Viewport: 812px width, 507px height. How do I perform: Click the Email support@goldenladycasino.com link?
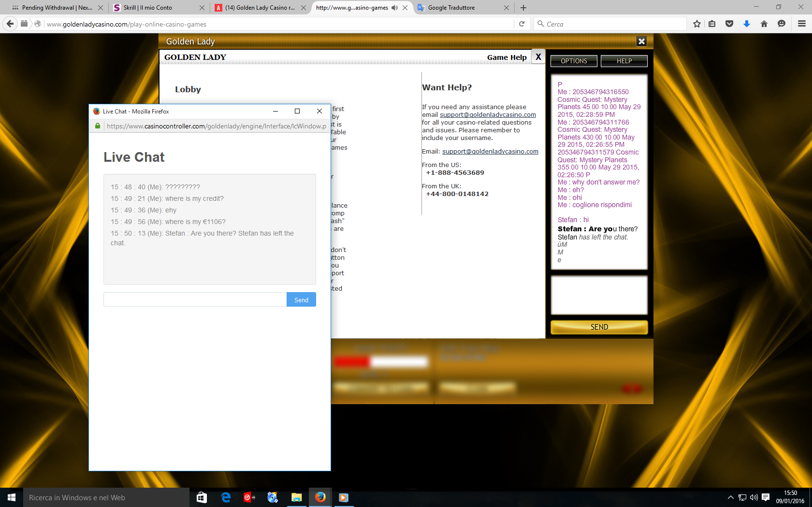pos(490,151)
